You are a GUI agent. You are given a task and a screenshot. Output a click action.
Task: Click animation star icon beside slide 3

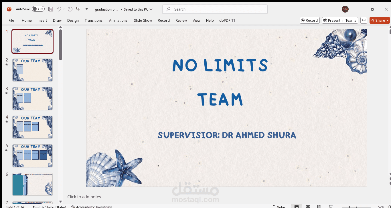coord(7,93)
